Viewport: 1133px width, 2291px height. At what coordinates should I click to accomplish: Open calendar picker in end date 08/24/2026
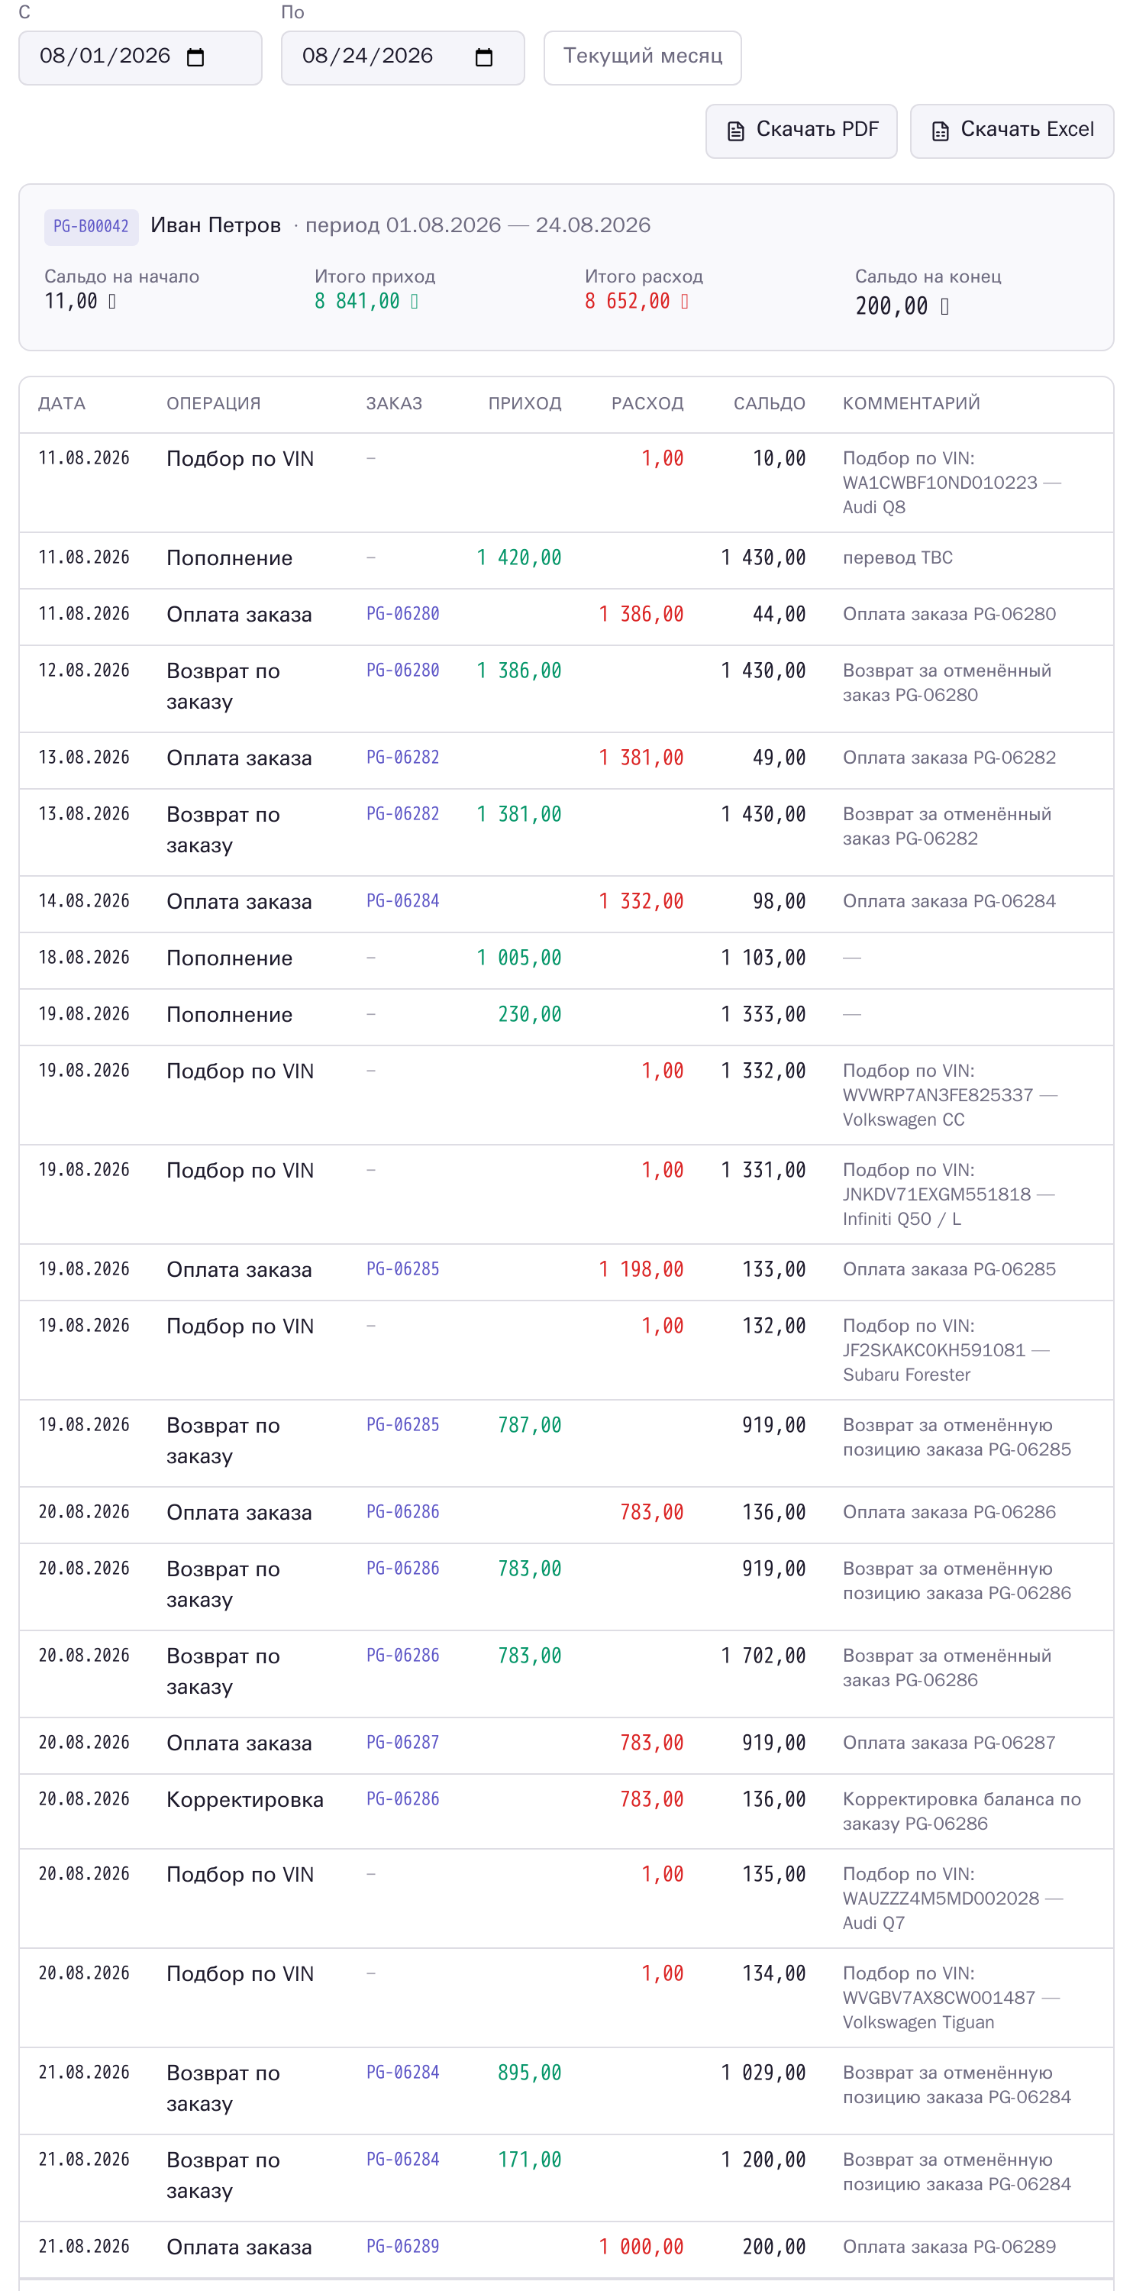pyautogui.click(x=484, y=58)
